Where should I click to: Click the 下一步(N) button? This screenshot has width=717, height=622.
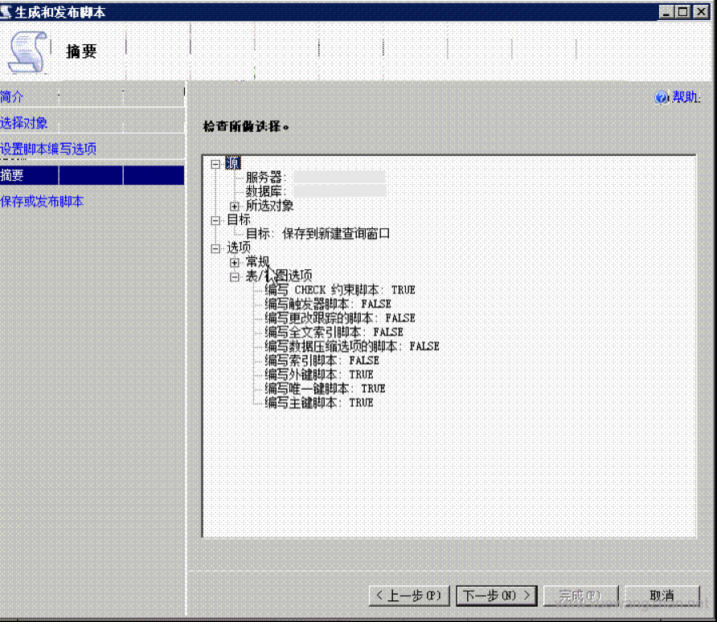(496, 595)
